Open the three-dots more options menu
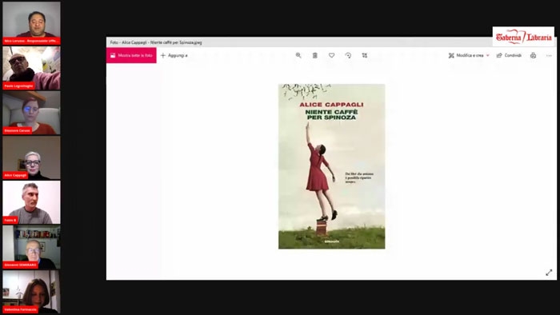Image resolution: width=560 pixels, height=315 pixels. coord(549,56)
